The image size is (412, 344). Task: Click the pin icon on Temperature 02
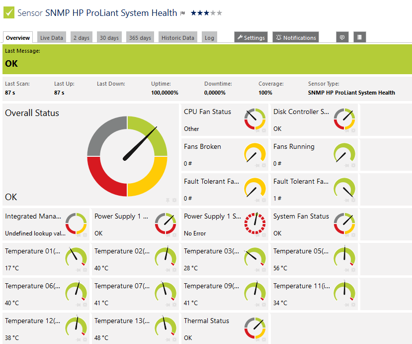(x=168, y=270)
